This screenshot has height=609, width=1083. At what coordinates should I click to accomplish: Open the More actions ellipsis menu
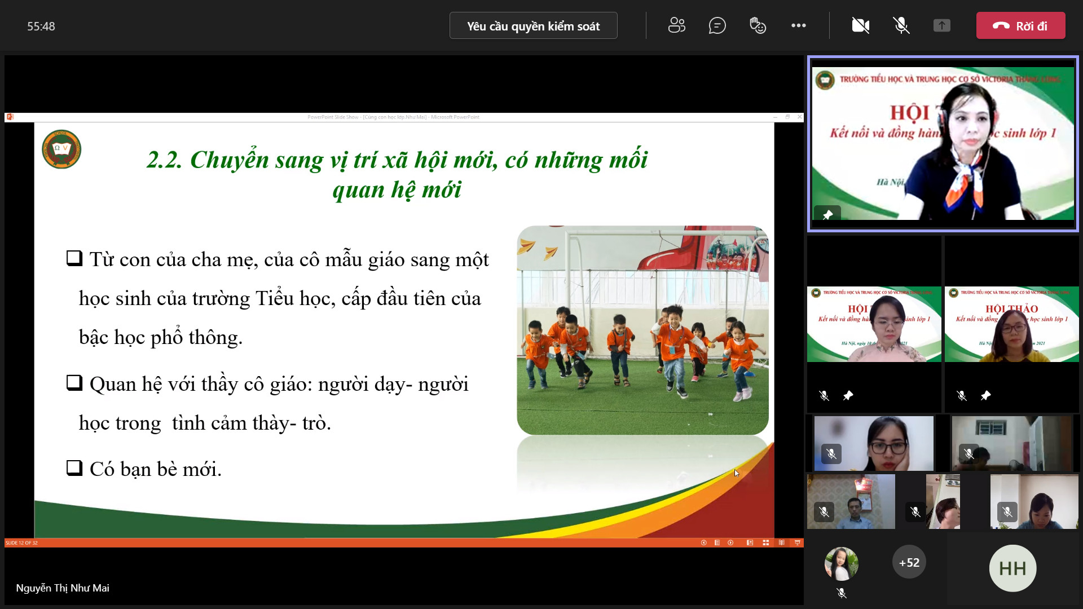[x=798, y=25]
